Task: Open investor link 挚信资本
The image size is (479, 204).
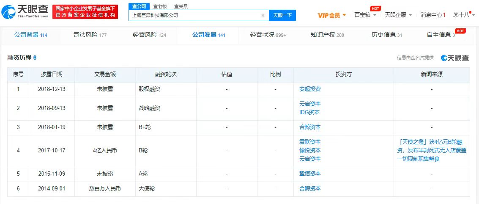Action: (x=310, y=174)
